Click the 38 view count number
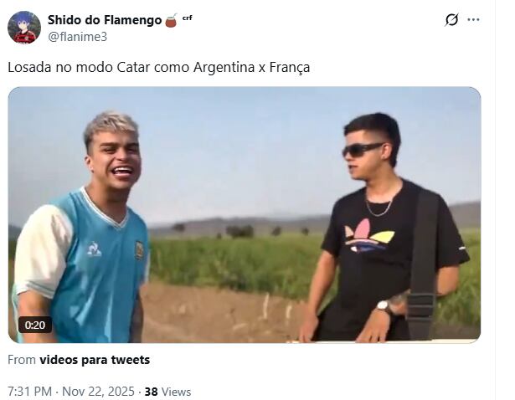Image resolution: width=515 pixels, height=400 pixels. (151, 392)
